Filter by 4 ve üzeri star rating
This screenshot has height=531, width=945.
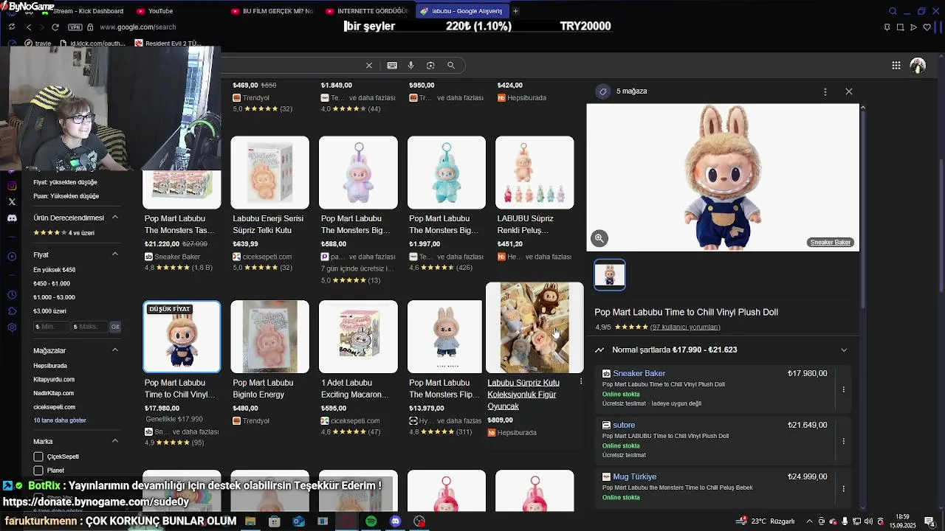pos(63,233)
